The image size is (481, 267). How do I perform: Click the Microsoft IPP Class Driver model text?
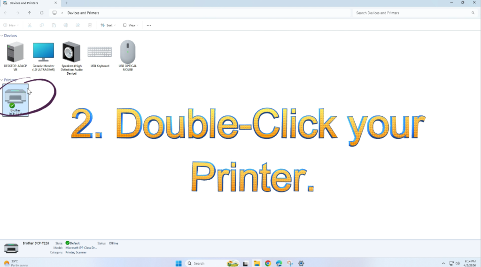coord(81,248)
